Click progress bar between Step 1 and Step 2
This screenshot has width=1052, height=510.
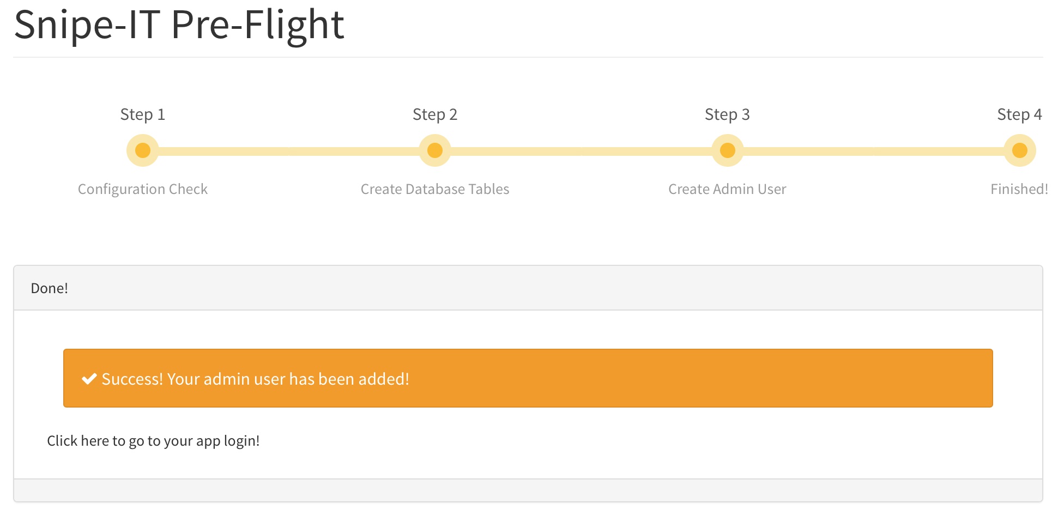pos(289,151)
